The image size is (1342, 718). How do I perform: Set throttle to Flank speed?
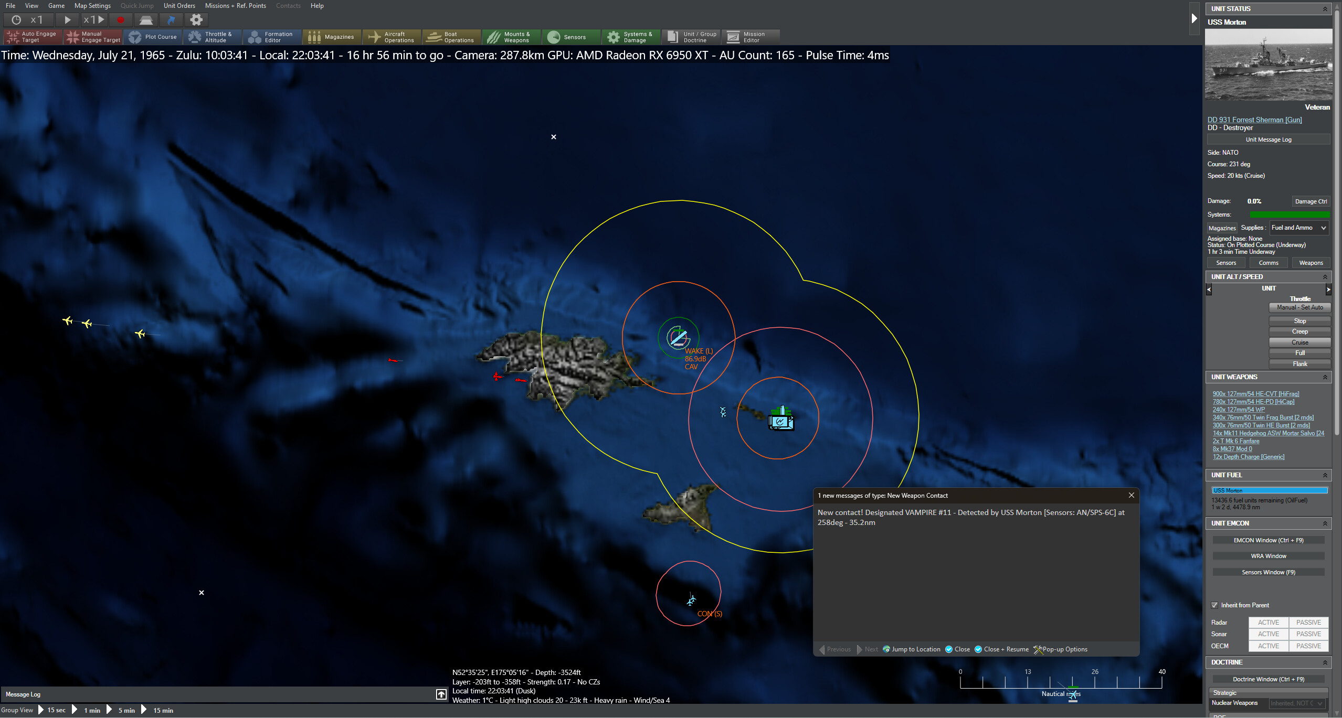[x=1300, y=363]
